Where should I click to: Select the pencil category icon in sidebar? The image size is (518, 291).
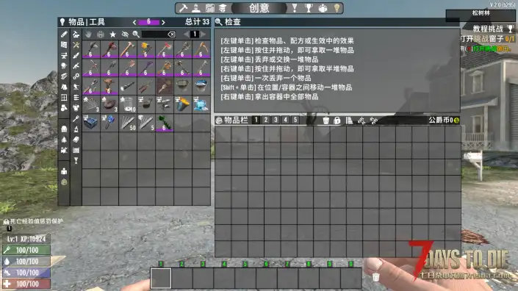(x=64, y=34)
